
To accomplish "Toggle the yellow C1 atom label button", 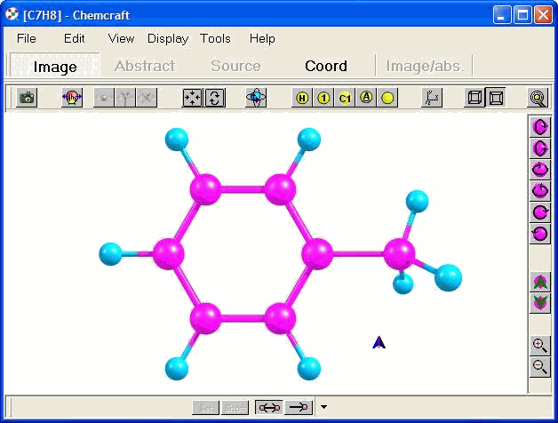I will pyautogui.click(x=345, y=98).
